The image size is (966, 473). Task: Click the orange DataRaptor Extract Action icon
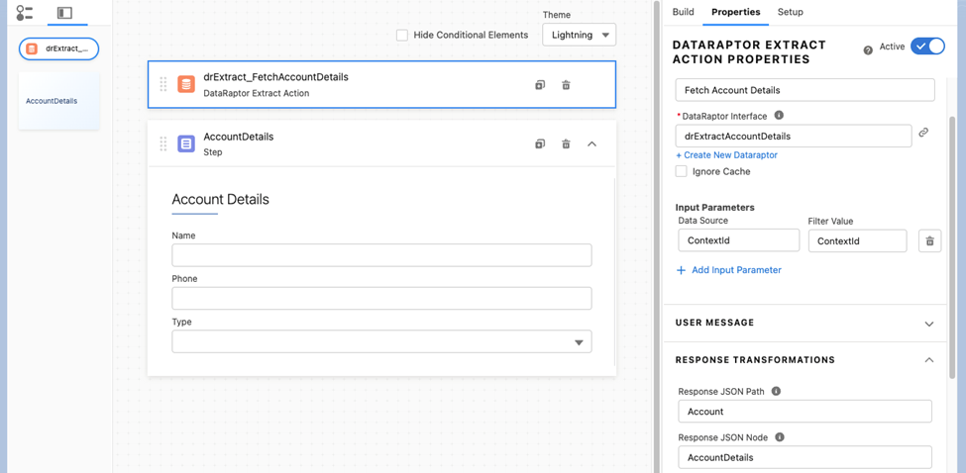point(186,84)
